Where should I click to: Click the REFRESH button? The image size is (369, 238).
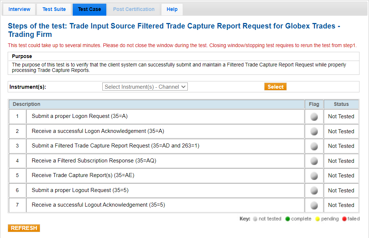24,228
